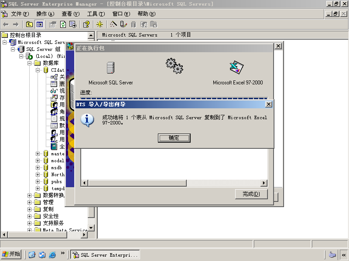
Task: Select the 控制台根目录 root node
Action: (25, 35)
